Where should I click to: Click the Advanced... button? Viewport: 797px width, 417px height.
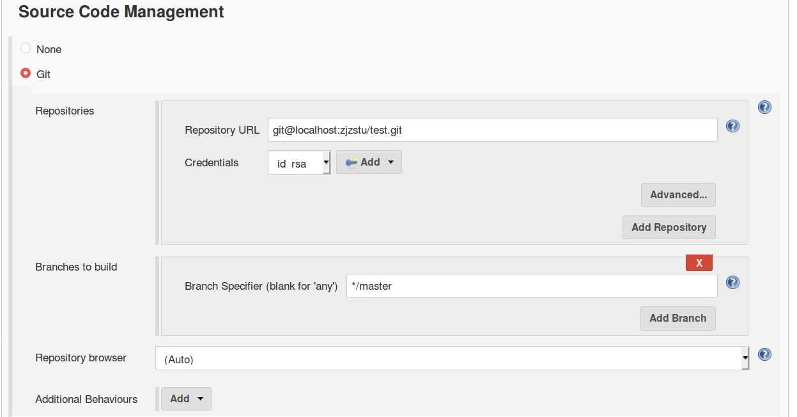678,194
